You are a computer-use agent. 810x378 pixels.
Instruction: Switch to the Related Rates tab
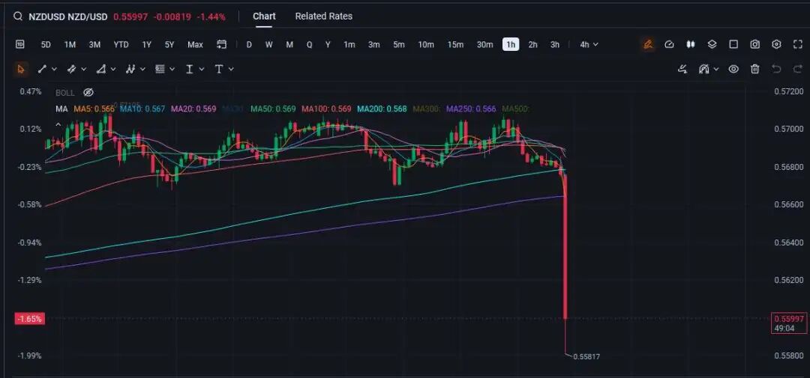tap(324, 16)
